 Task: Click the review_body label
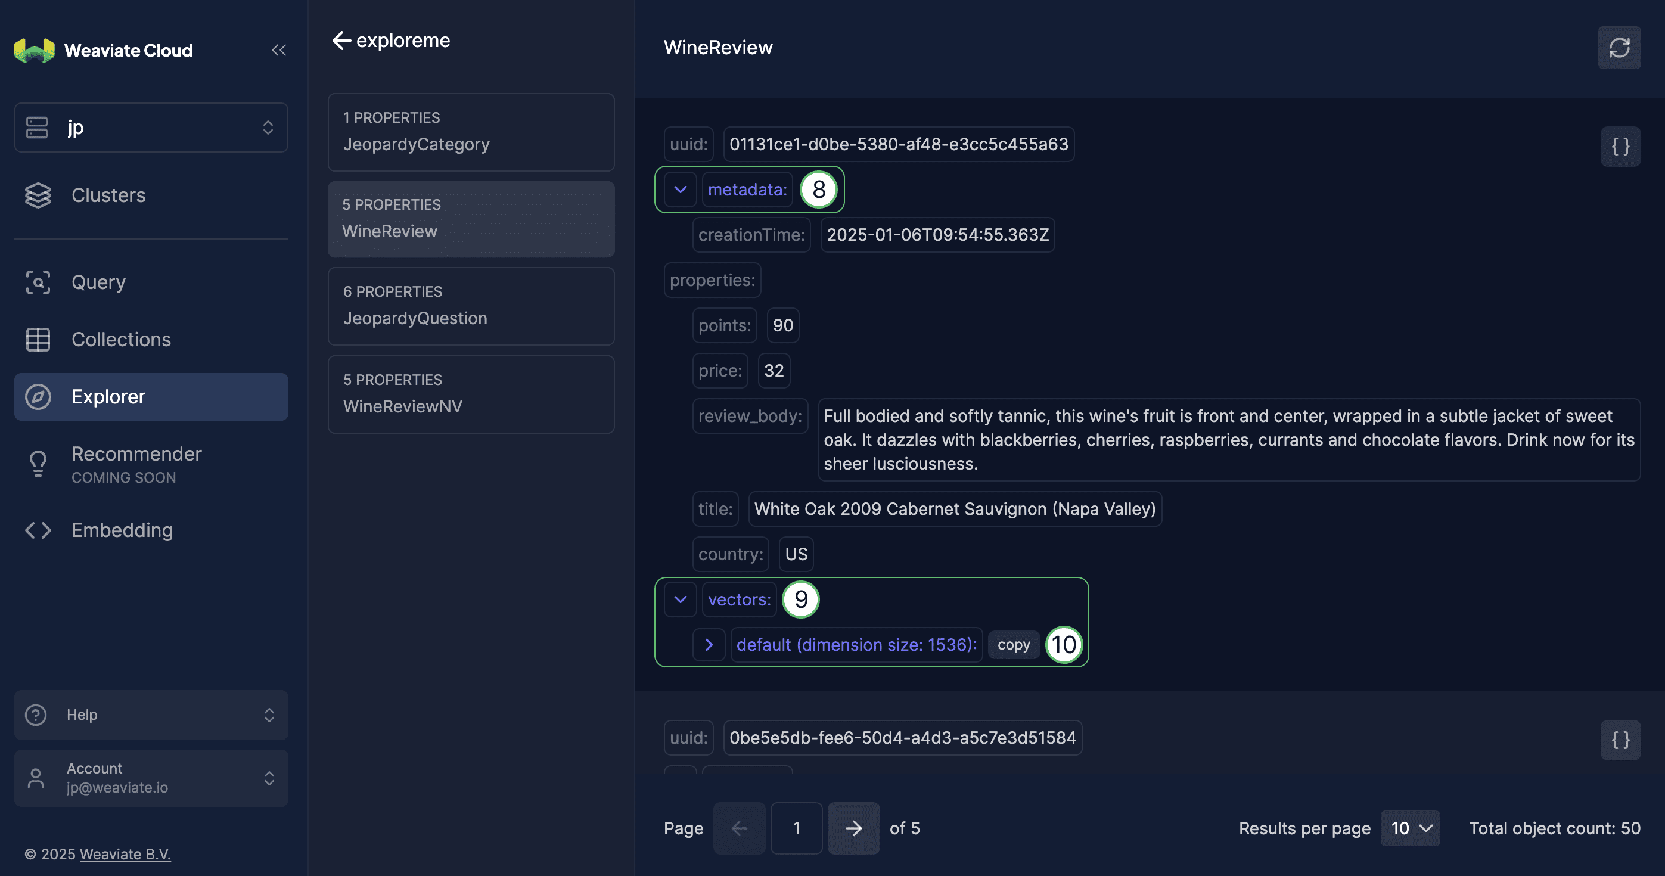pyautogui.click(x=750, y=416)
